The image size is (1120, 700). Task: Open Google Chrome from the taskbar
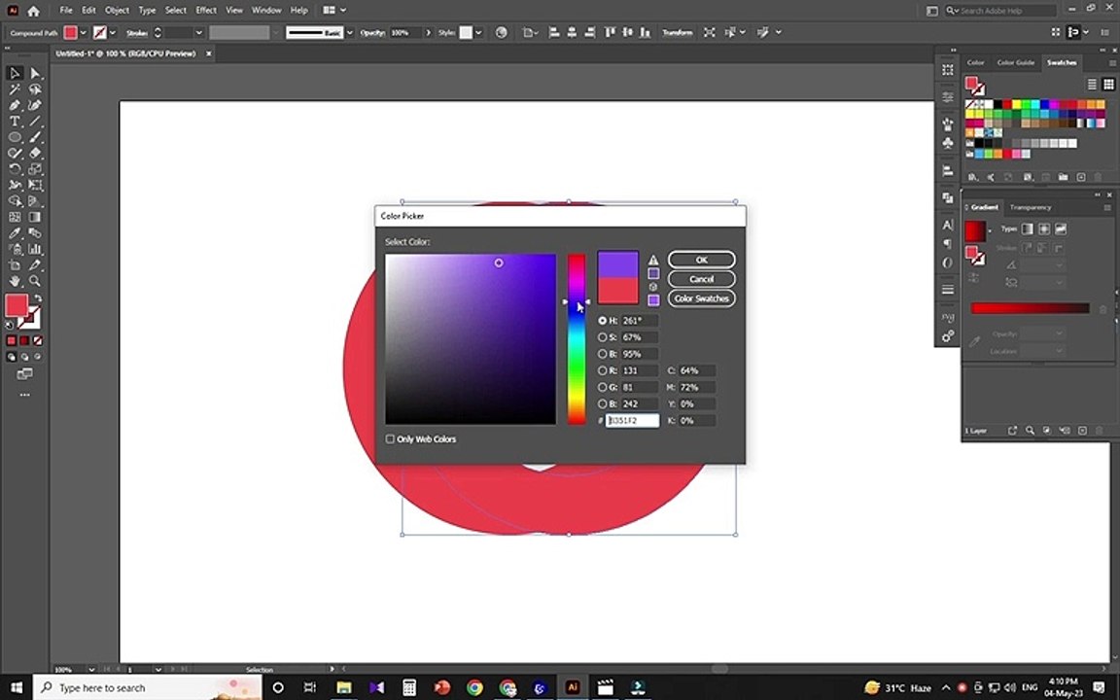(474, 688)
